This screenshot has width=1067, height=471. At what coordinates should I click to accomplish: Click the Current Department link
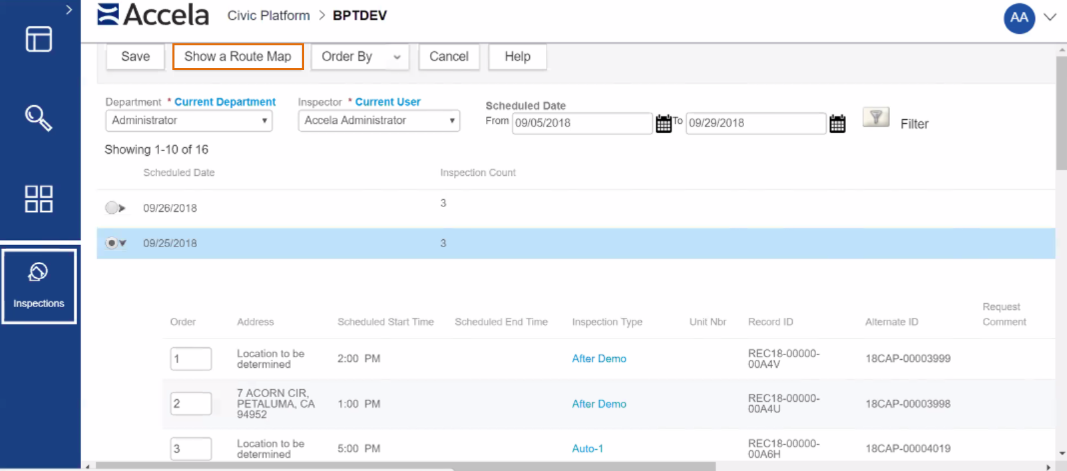point(225,102)
